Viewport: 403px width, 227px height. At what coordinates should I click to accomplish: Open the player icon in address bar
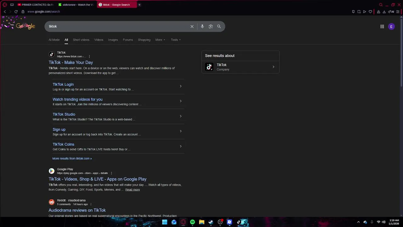[365, 12]
